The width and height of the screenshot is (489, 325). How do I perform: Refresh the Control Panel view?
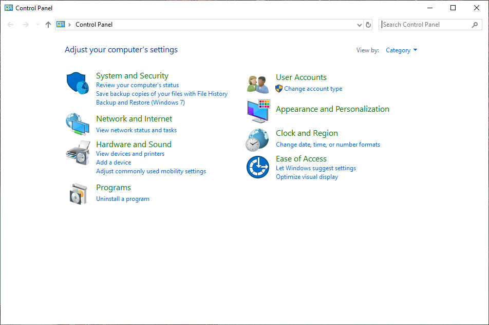pos(368,25)
